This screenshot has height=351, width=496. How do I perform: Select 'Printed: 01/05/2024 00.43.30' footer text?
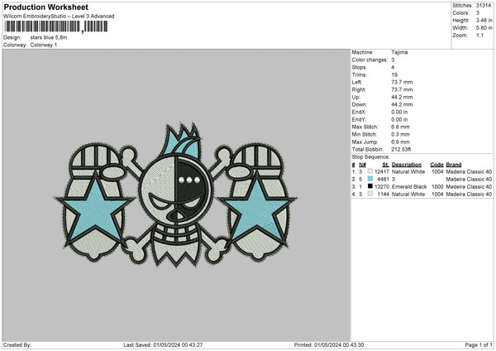pos(329,345)
